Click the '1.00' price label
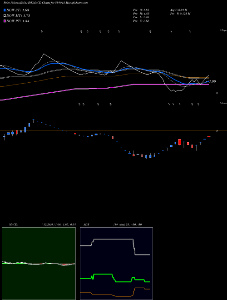 tap(212, 81)
